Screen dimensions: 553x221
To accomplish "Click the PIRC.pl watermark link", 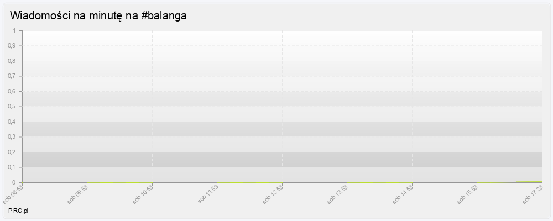I will click(x=18, y=211).
